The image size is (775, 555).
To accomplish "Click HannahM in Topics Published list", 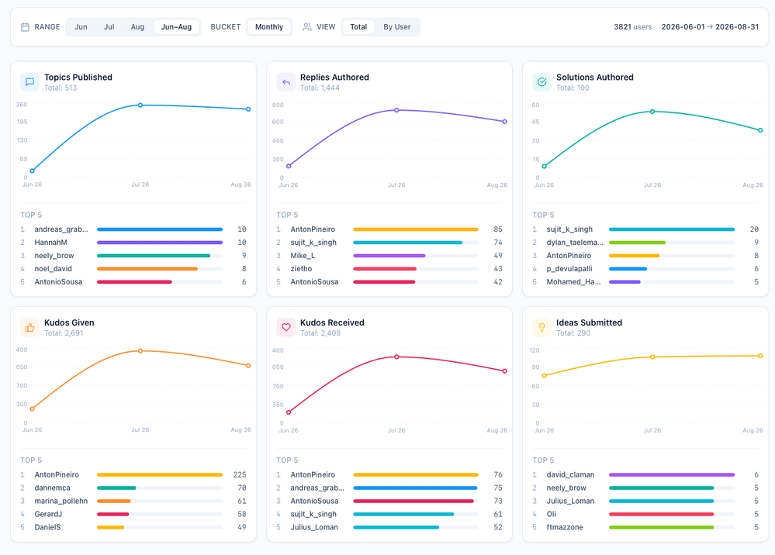I will tap(51, 243).
